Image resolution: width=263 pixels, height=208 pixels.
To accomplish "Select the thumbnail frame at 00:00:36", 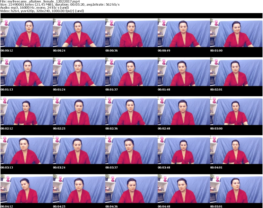I will (131, 33).
